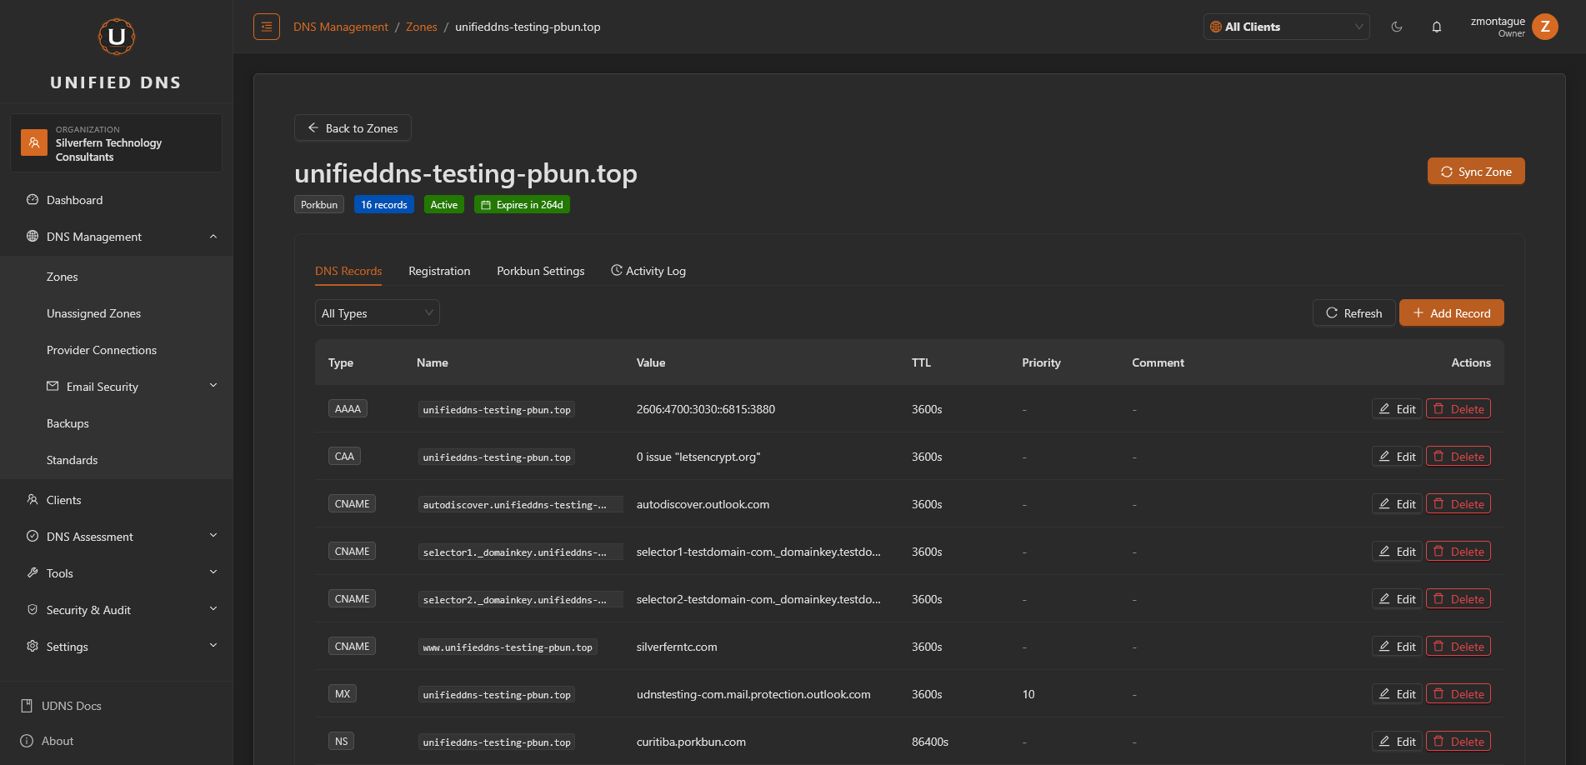Expand the Security & Audit menu
This screenshot has width=1586, height=765.
pyautogui.click(x=116, y=610)
